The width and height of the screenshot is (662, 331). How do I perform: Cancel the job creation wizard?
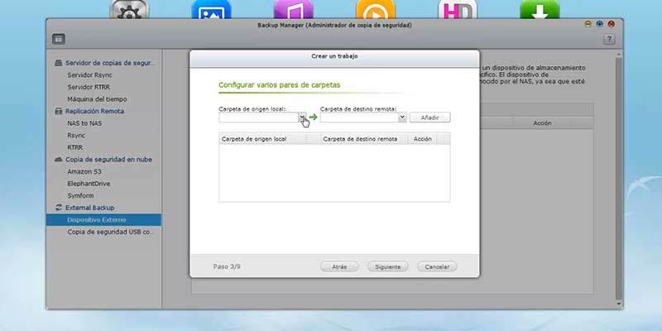437,266
